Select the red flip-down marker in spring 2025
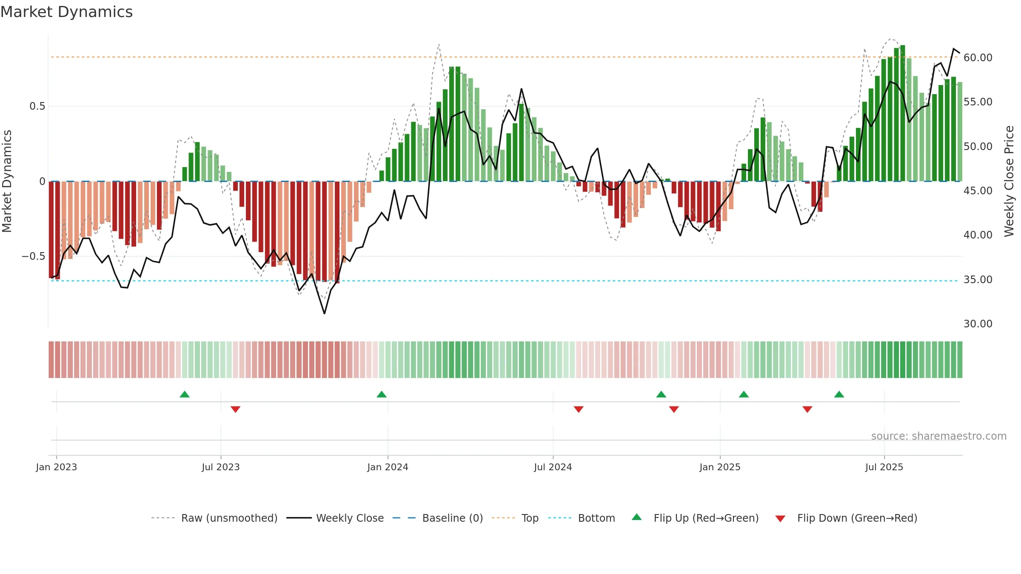Screen dimensions: 1021x574 tap(807, 409)
